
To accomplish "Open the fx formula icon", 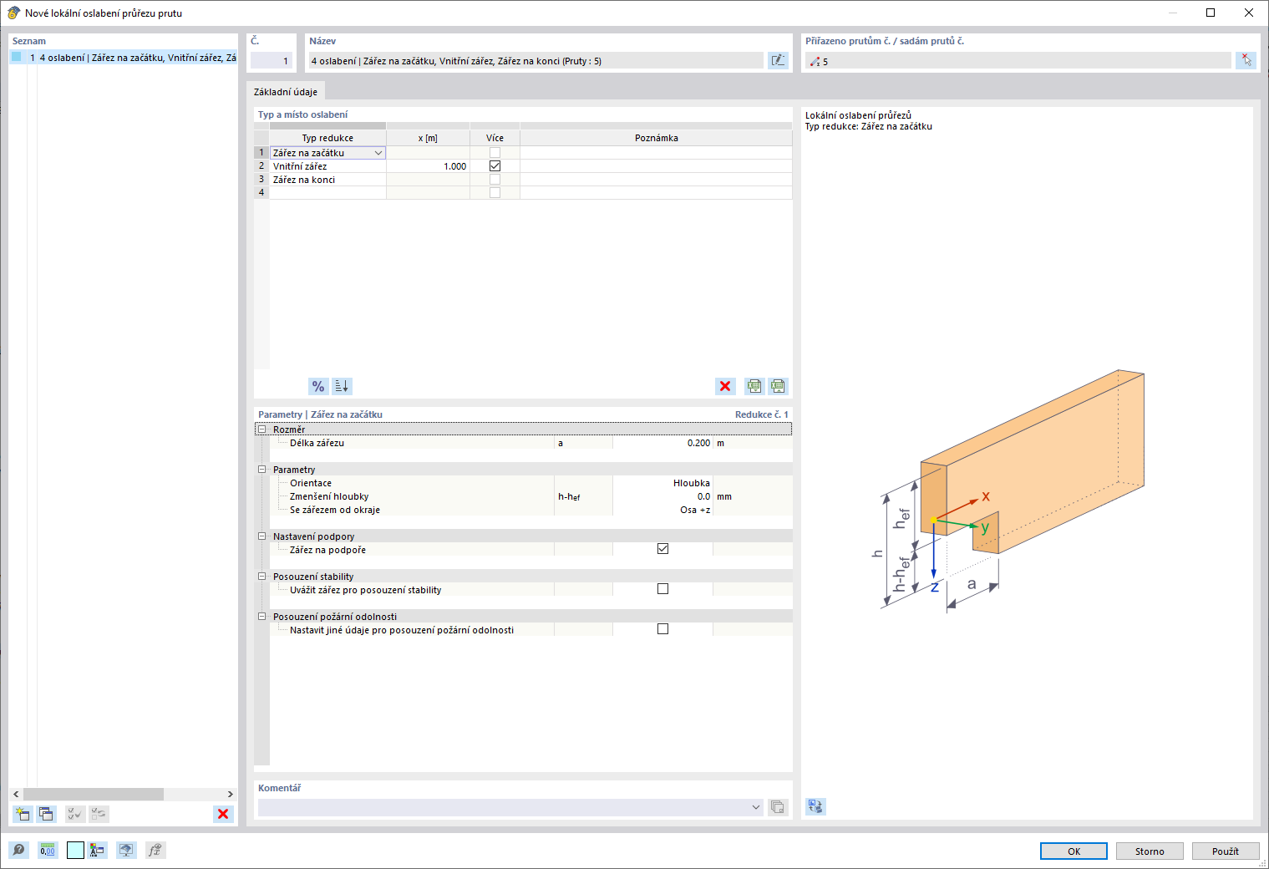I will tap(155, 851).
